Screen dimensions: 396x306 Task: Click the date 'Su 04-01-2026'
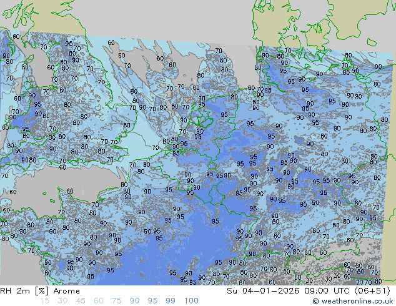coord(263,291)
